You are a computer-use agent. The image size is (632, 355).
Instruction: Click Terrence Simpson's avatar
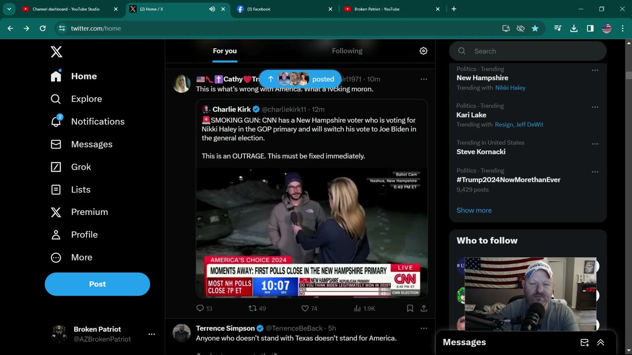pos(182,333)
